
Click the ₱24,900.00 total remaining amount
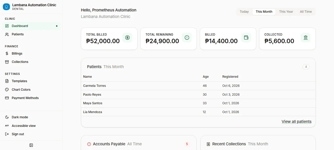pos(162,41)
